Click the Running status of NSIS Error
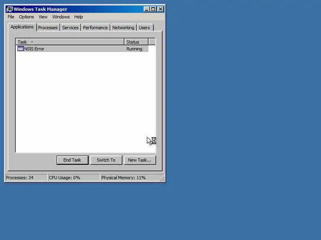Viewport: 321px width, 240px height. 134,49
